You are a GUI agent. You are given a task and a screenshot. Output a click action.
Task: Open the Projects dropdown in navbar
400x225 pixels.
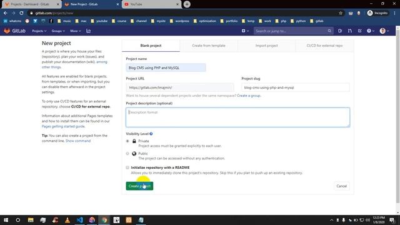[x=39, y=31]
